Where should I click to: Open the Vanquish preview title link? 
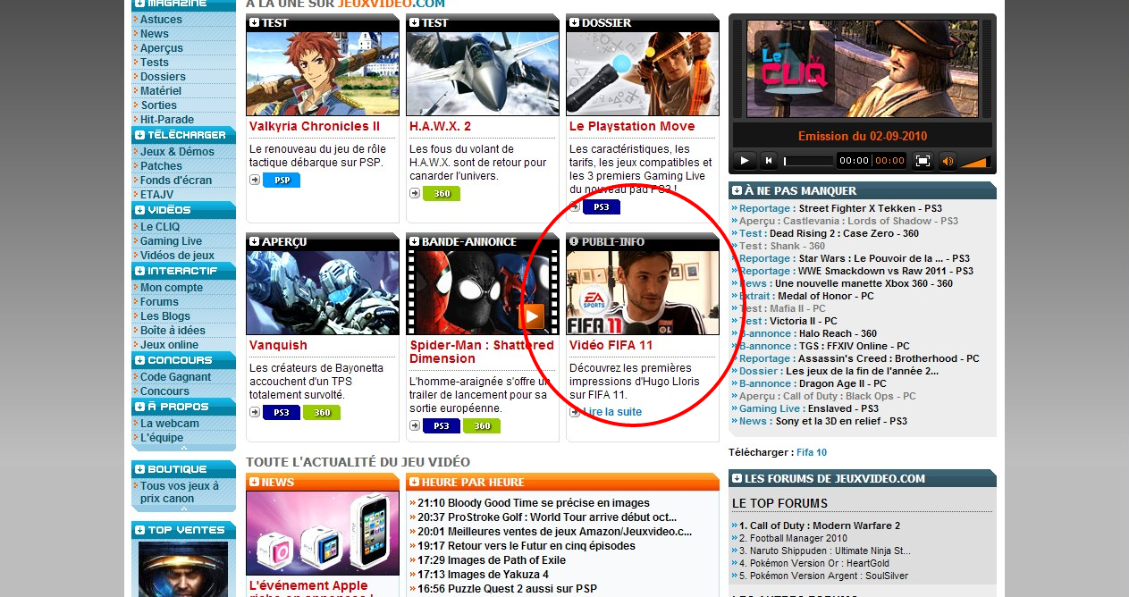click(x=278, y=345)
